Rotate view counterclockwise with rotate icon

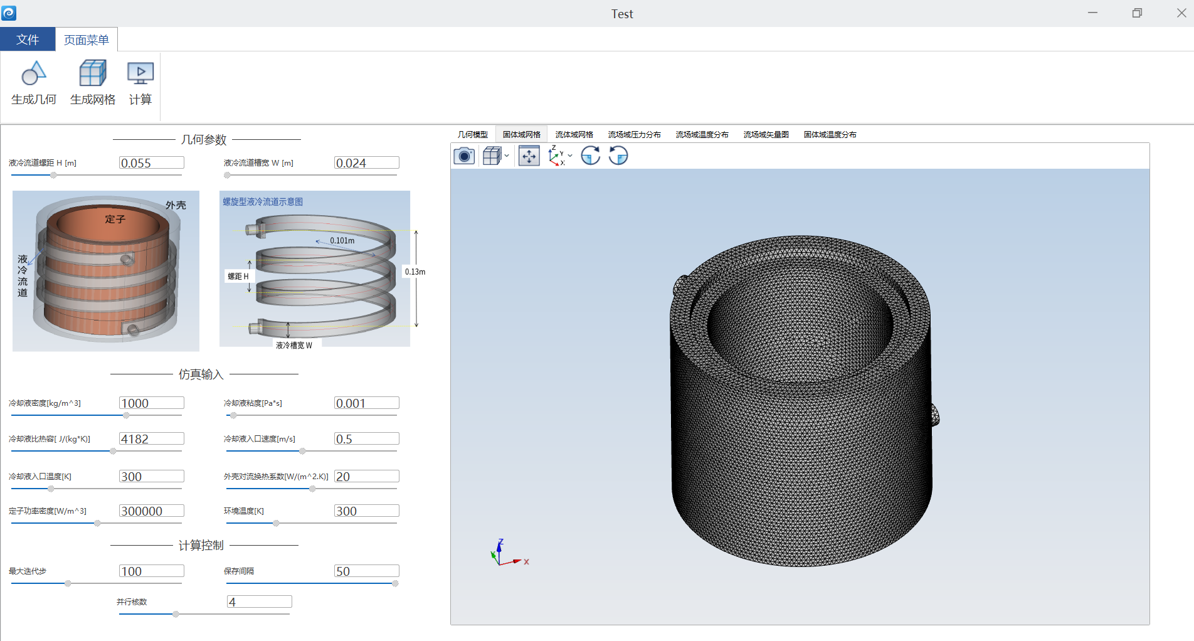coord(618,156)
